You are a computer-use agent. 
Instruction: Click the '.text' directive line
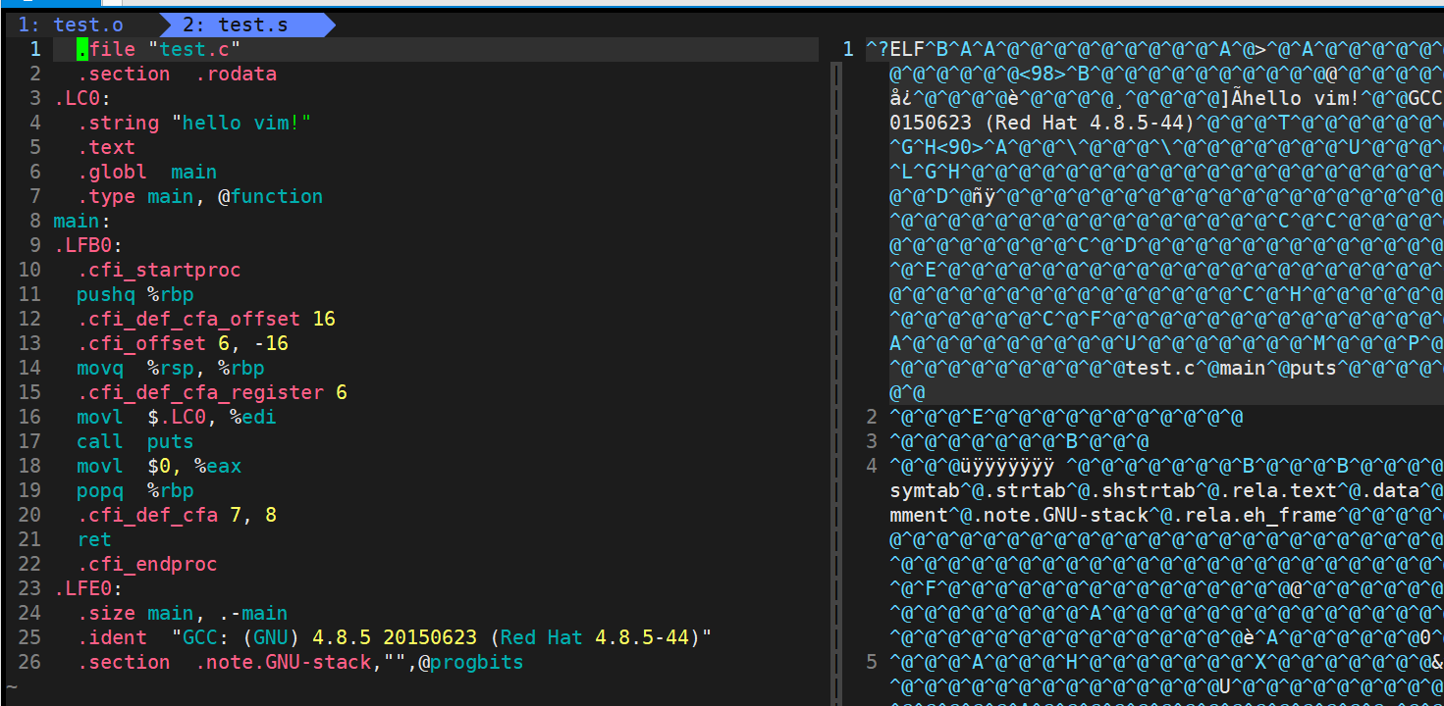coord(107,147)
